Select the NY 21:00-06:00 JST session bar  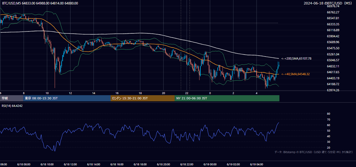[227, 98]
